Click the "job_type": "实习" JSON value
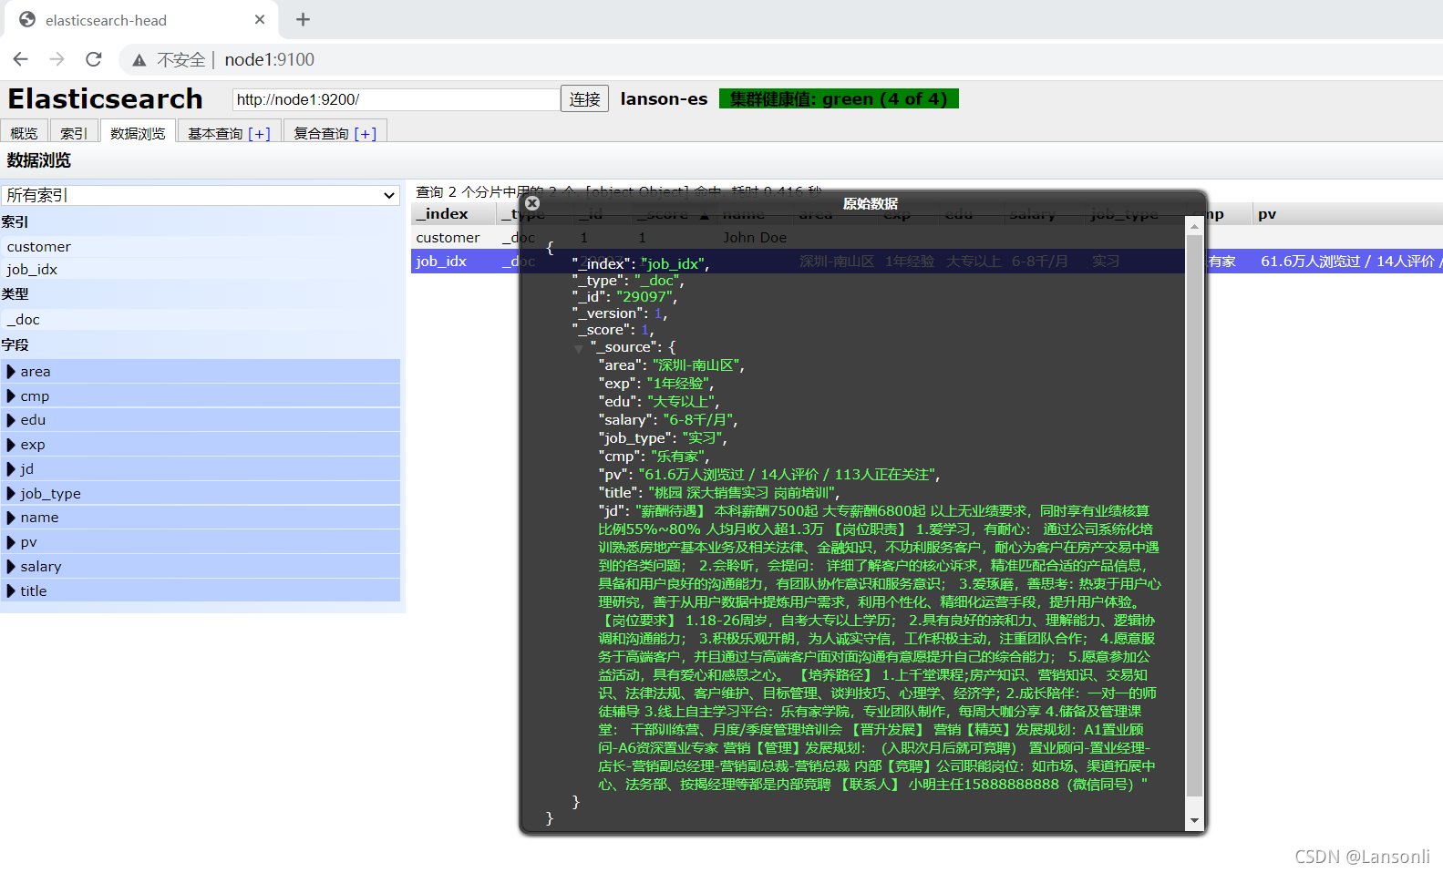The height and width of the screenshot is (873, 1443). (x=704, y=438)
